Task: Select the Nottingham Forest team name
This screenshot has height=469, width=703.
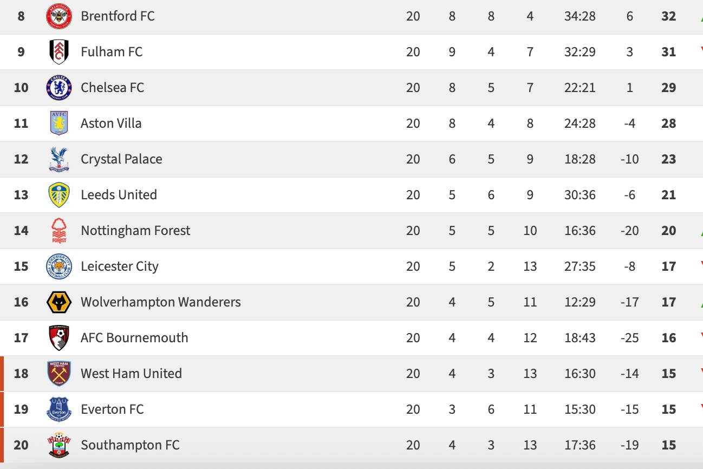Action: coord(135,231)
